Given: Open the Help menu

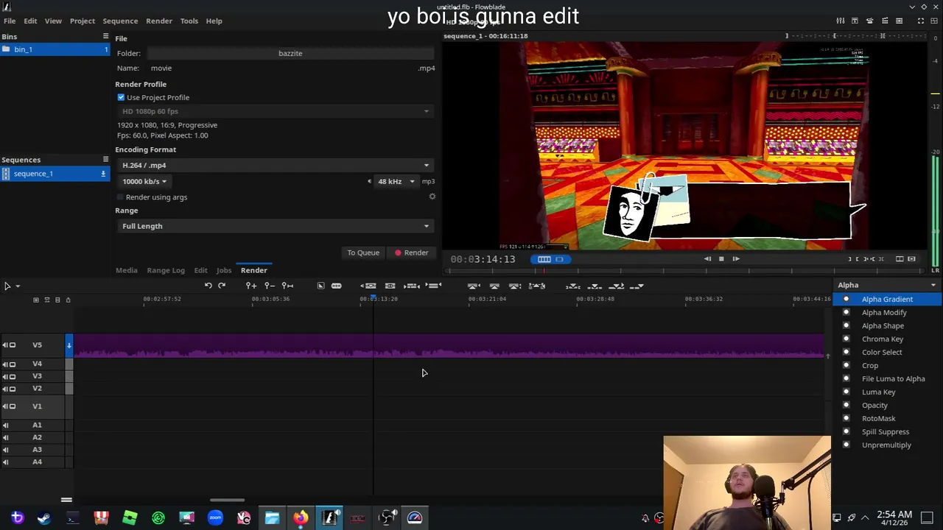Looking at the screenshot, I should coord(214,21).
